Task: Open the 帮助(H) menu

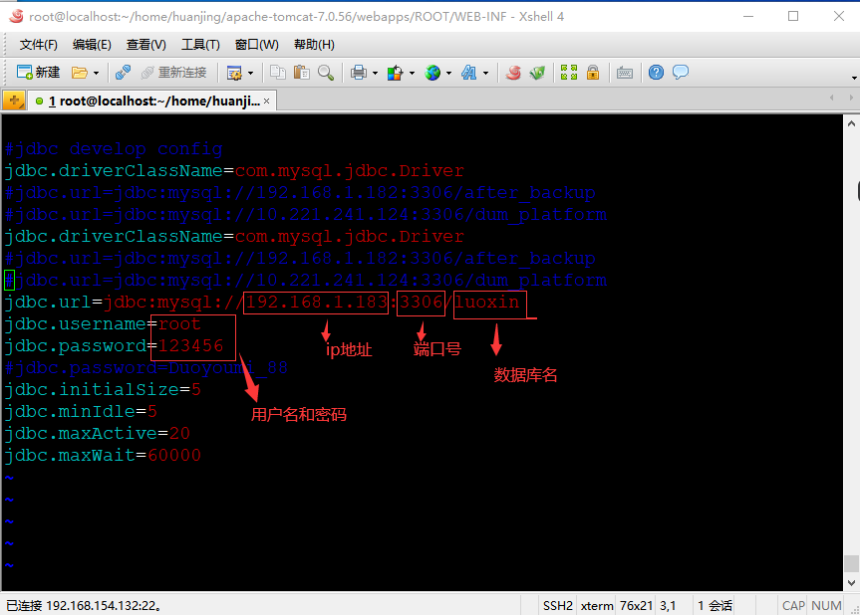Action: click(x=314, y=45)
